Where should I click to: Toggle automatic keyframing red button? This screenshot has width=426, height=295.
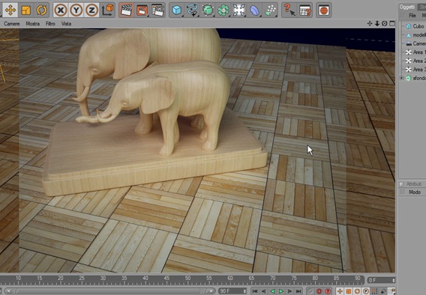coord(319,291)
